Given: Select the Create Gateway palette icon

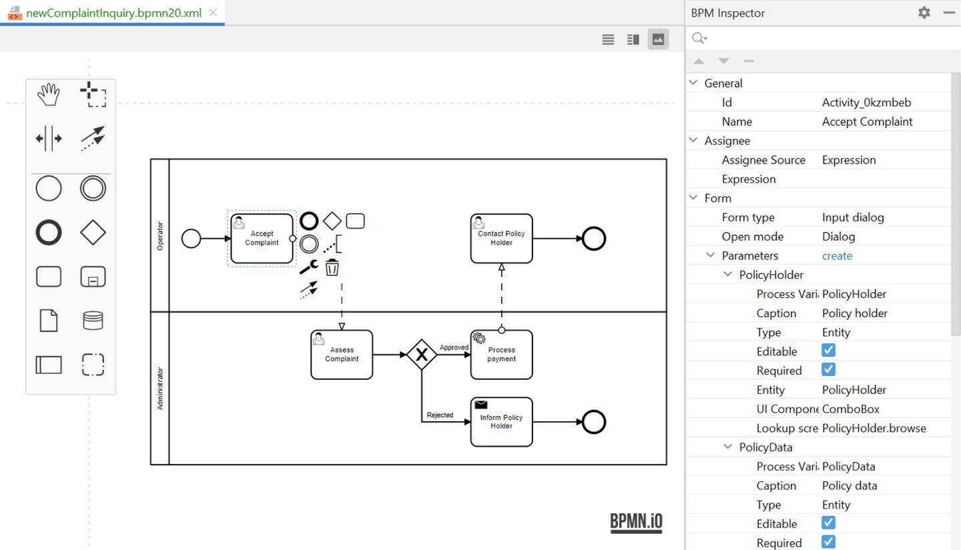Looking at the screenshot, I should pyautogui.click(x=93, y=232).
